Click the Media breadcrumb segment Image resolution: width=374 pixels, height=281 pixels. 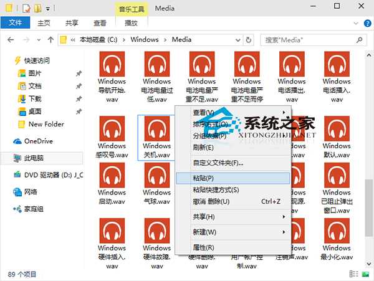182,39
